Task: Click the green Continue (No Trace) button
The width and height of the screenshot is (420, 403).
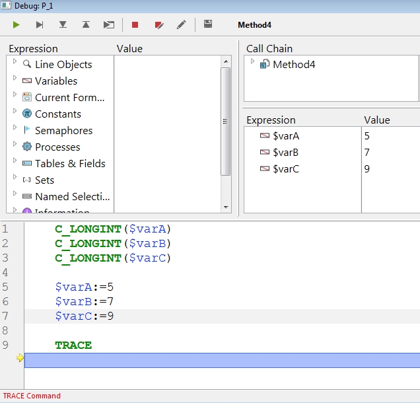Action: tap(17, 25)
